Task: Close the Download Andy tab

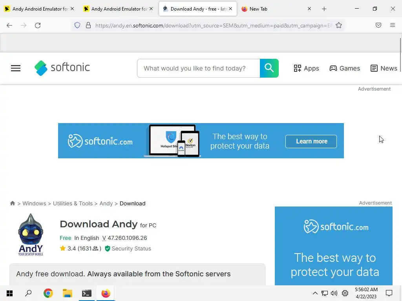Action: pyautogui.click(x=230, y=9)
